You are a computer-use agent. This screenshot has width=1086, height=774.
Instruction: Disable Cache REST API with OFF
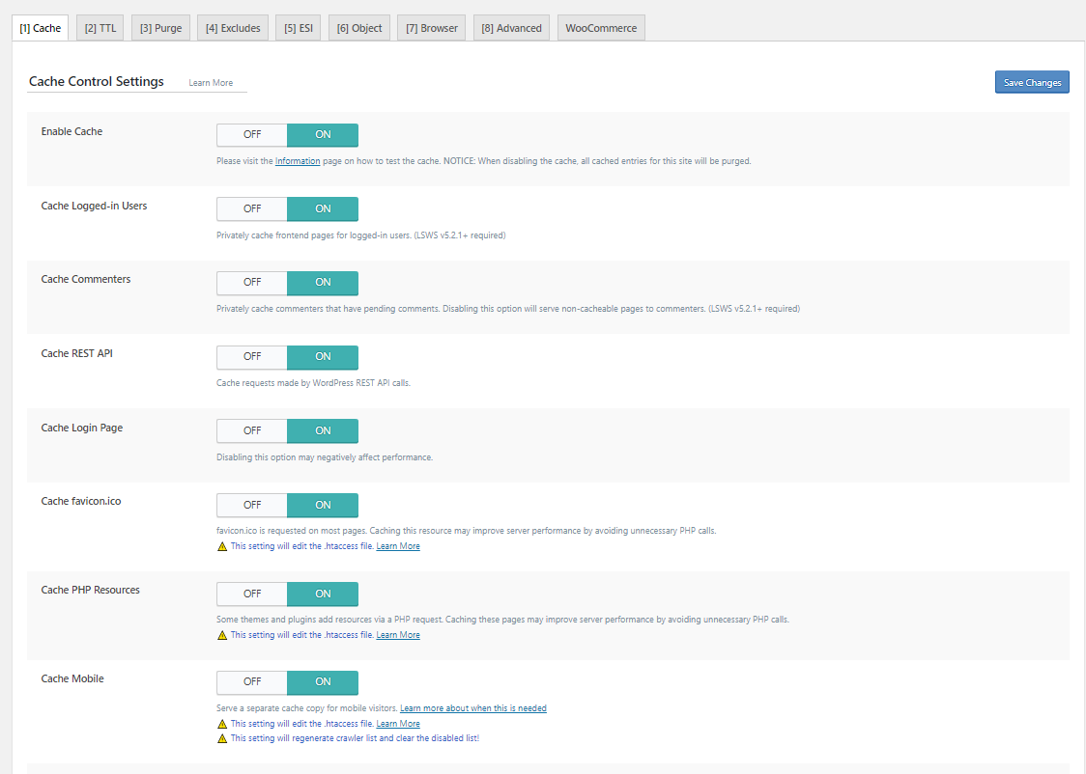[252, 357]
